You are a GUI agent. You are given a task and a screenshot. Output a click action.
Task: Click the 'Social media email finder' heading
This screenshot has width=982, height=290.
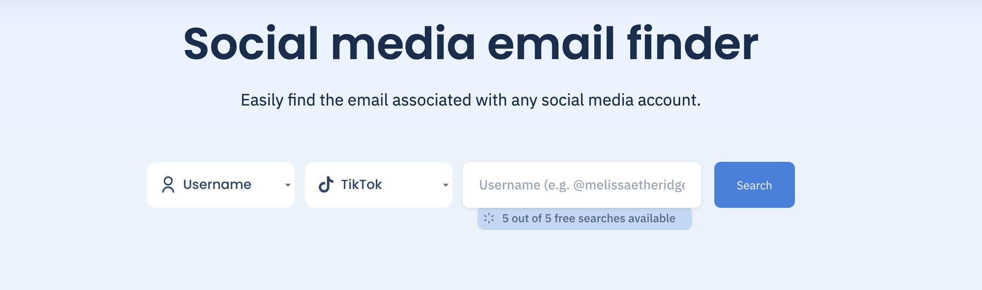[x=471, y=44]
